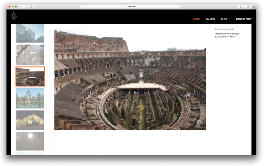Open the Pantheon dome ceiling thumbnail

click(30, 141)
